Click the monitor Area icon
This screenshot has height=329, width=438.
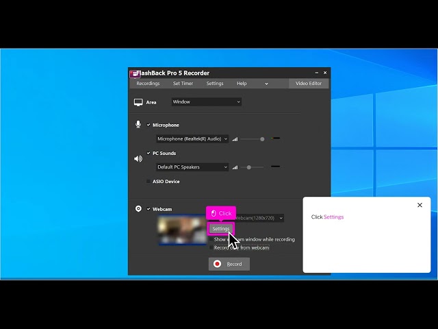[x=138, y=102]
